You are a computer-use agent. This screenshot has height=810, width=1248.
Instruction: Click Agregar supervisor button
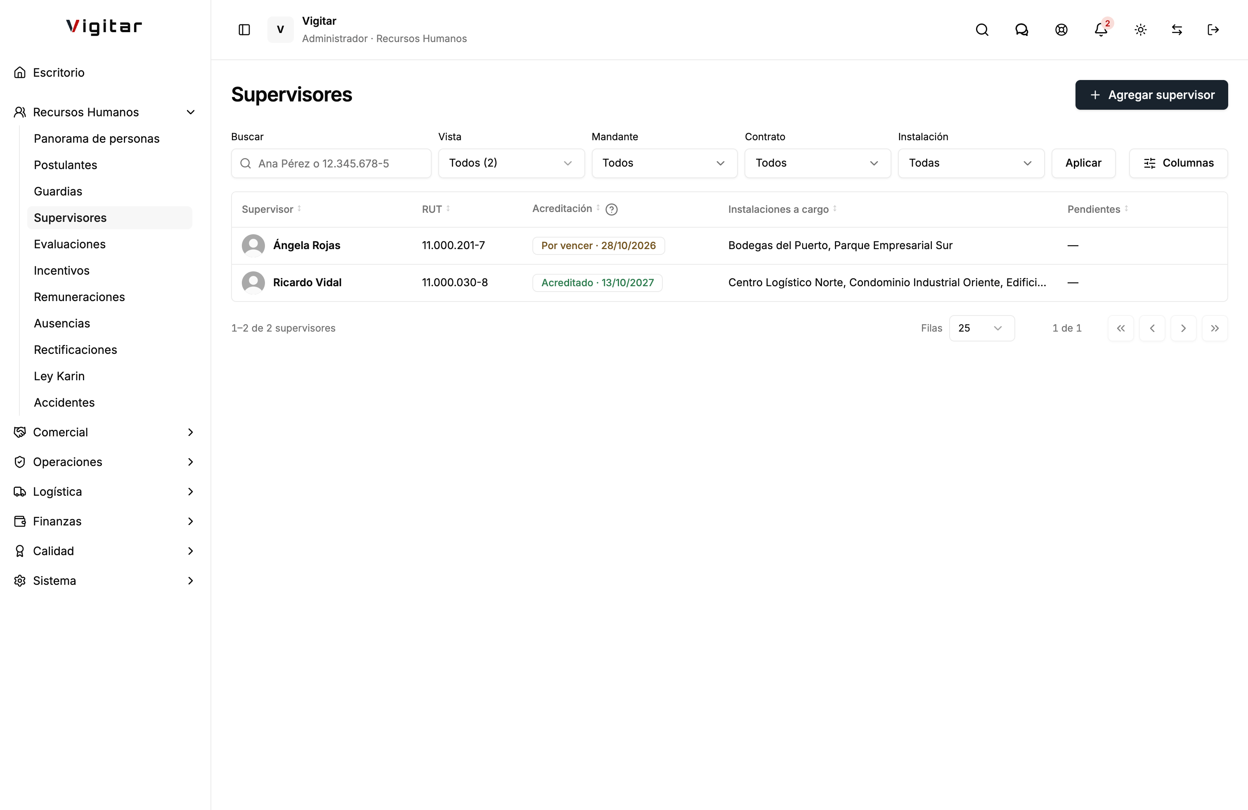[x=1151, y=95]
